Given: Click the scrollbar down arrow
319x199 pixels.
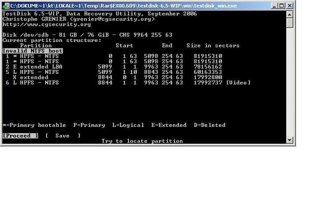Looking at the screenshot, I should pos(289,140).
